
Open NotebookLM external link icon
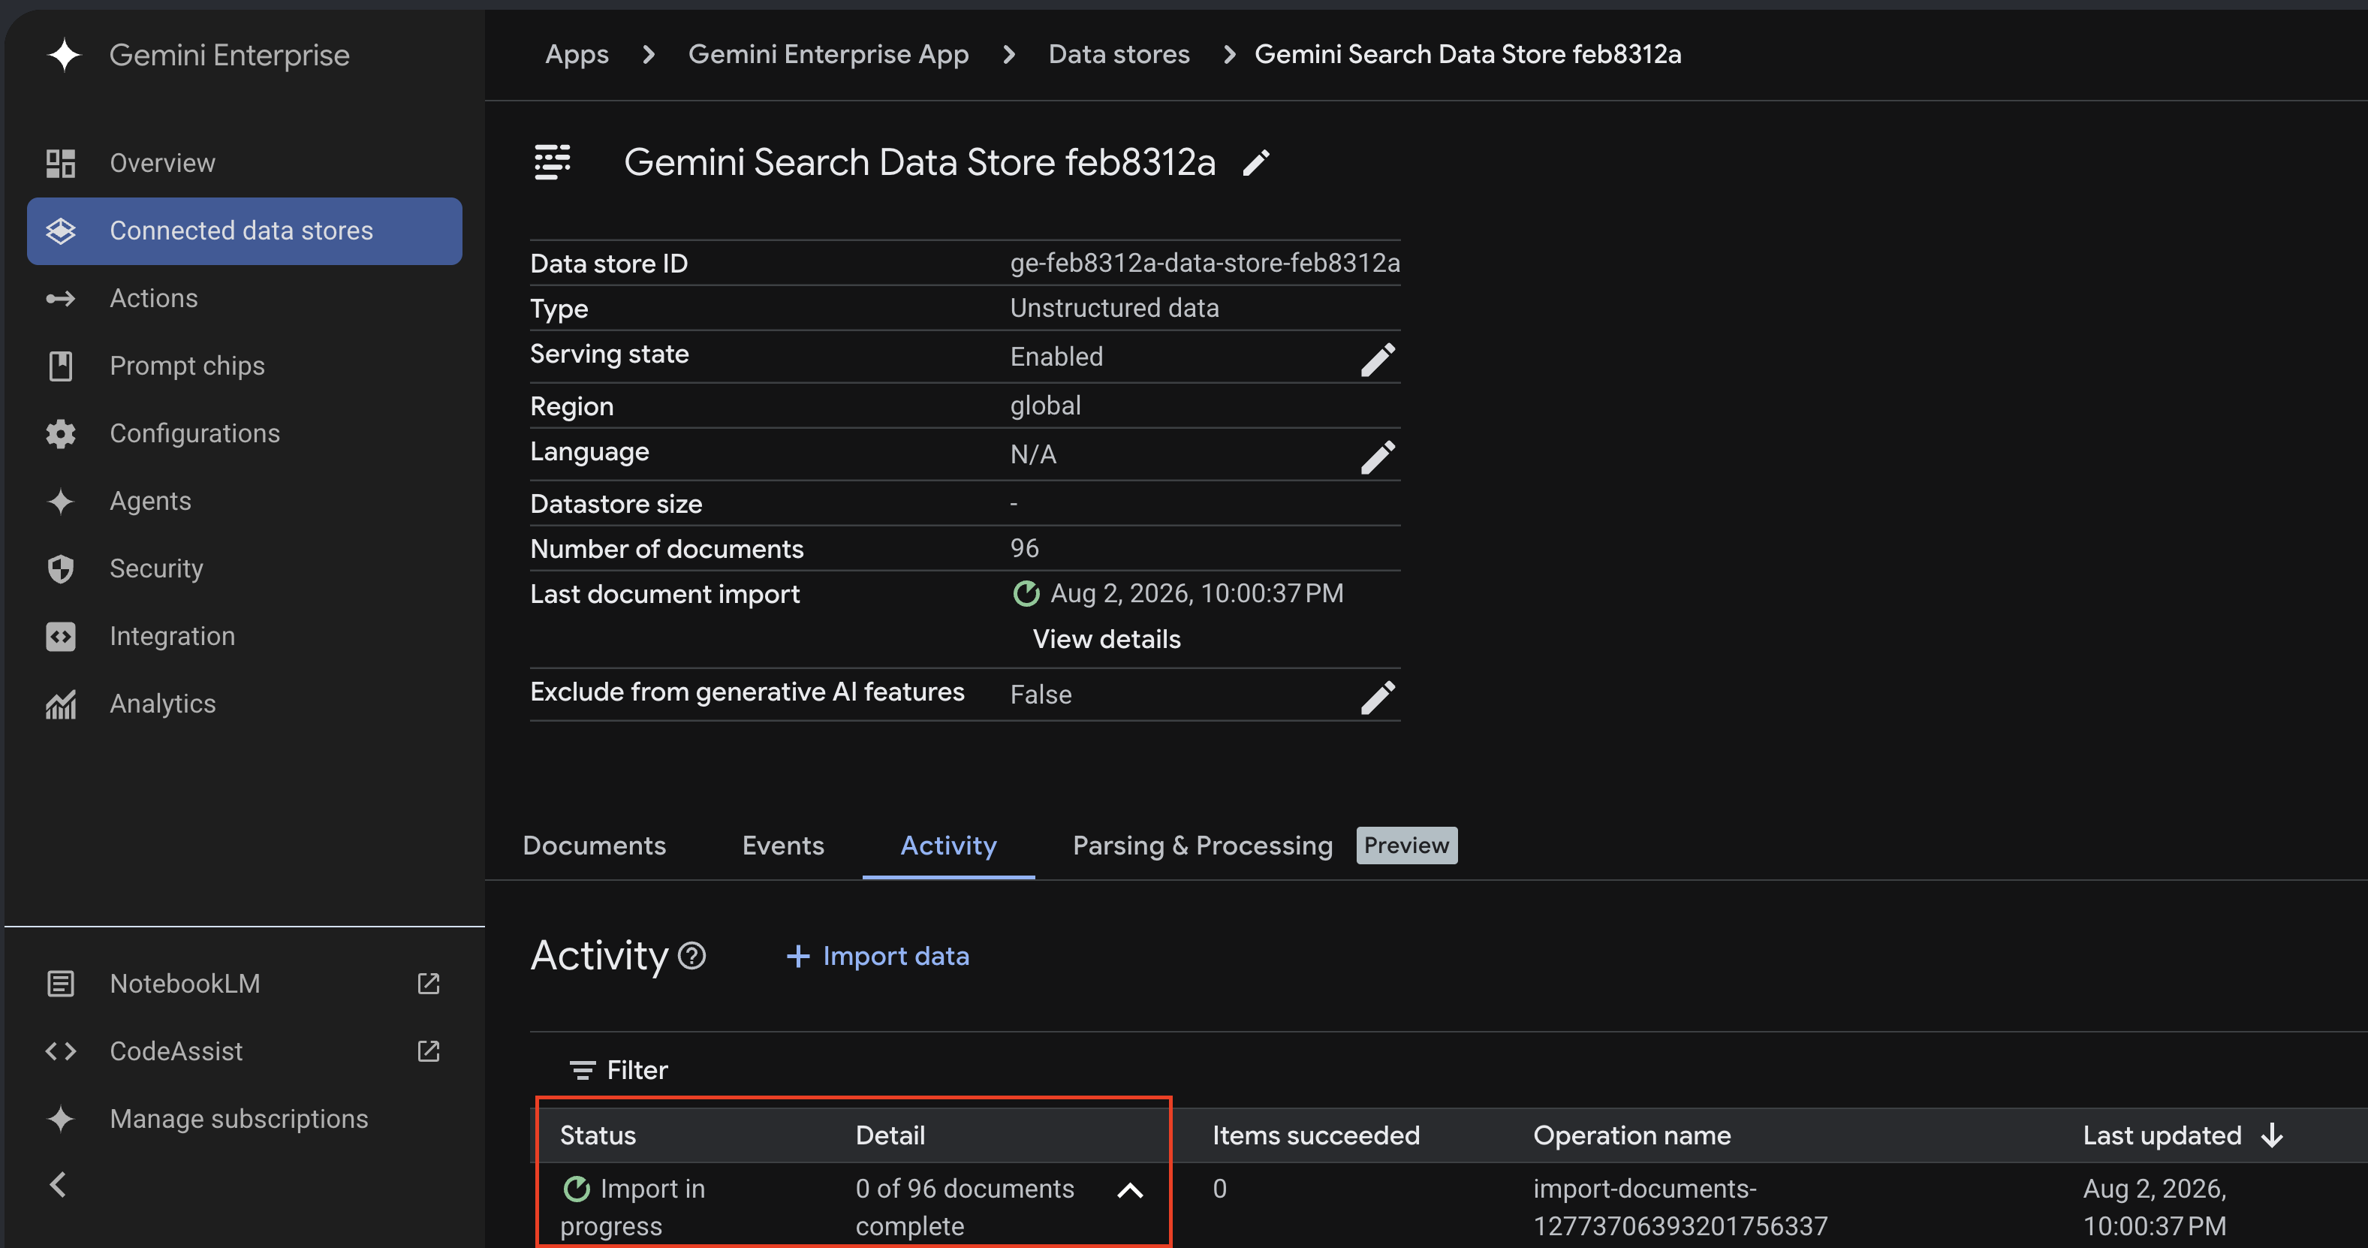[429, 983]
